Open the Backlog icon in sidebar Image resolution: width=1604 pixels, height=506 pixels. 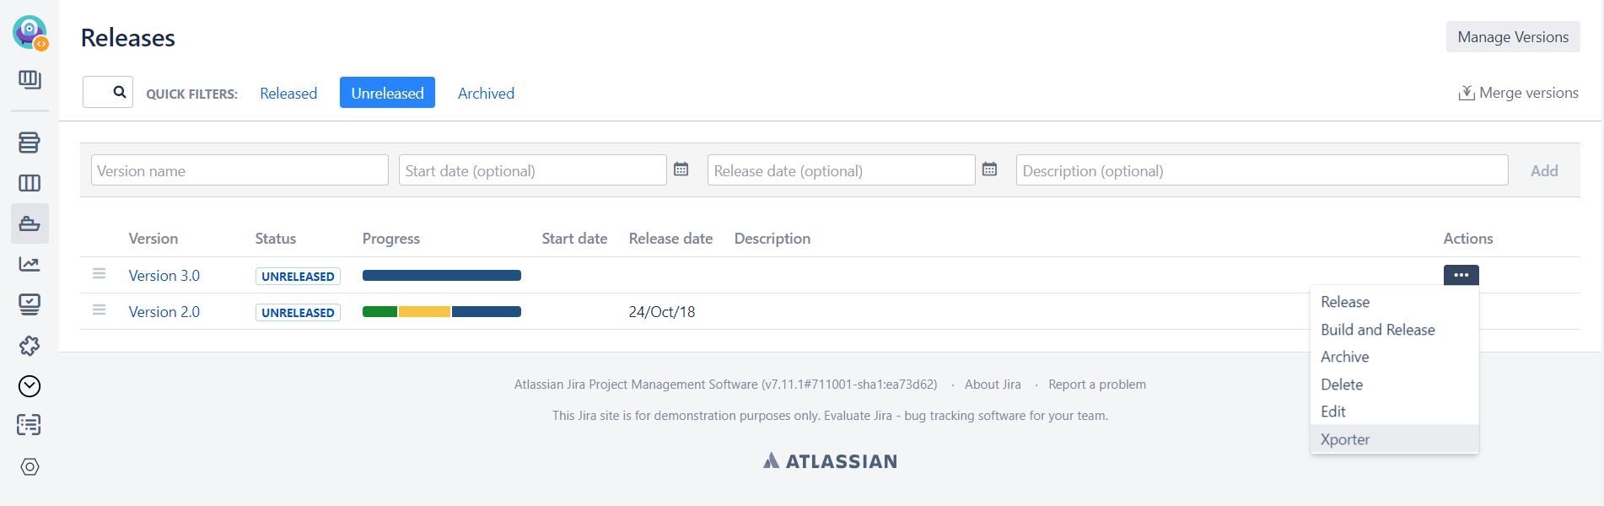30,143
